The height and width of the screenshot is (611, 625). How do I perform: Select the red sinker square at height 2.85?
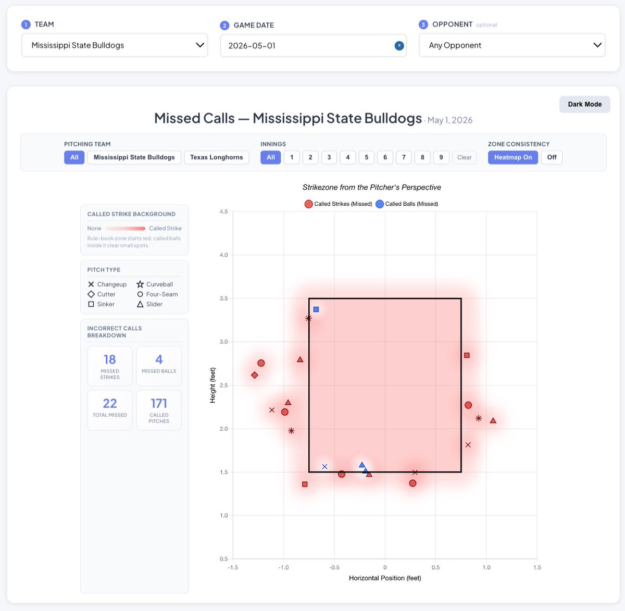tap(467, 355)
